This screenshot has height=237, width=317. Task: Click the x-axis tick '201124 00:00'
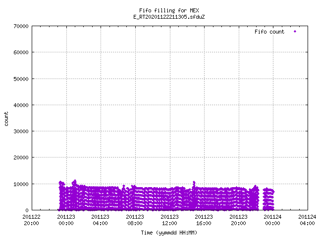click(x=272, y=220)
